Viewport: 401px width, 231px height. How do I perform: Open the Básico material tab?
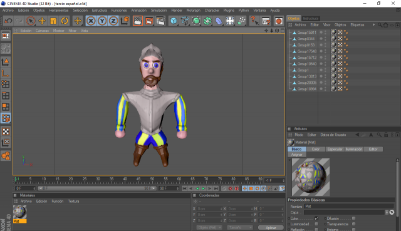click(x=296, y=149)
